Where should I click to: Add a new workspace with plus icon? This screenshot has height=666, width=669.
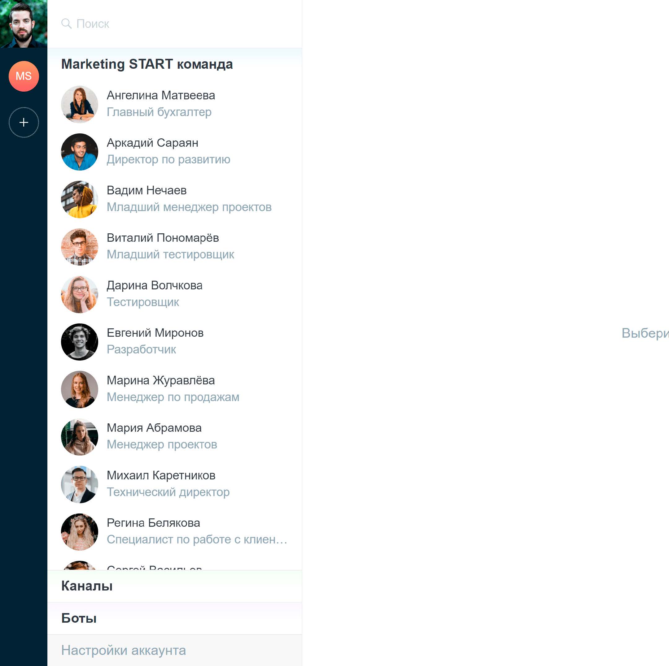24,123
